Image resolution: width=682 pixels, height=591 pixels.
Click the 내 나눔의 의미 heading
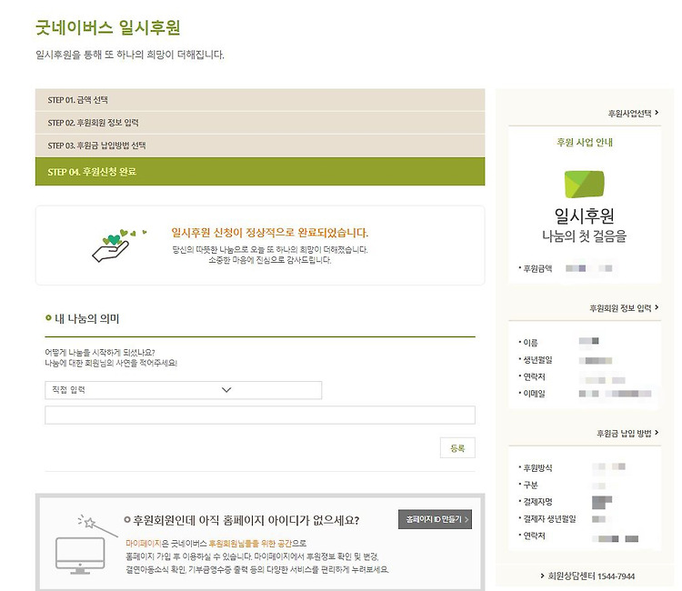pos(86,319)
